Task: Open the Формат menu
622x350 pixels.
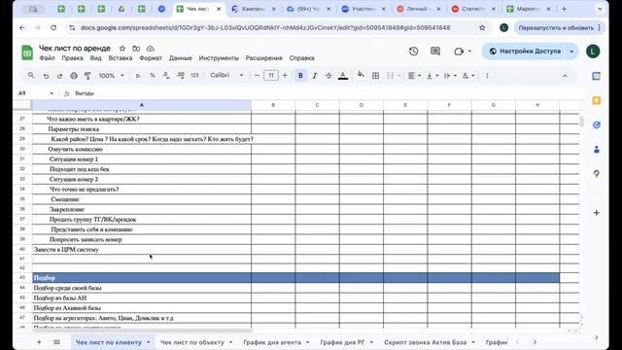Action: pos(151,58)
